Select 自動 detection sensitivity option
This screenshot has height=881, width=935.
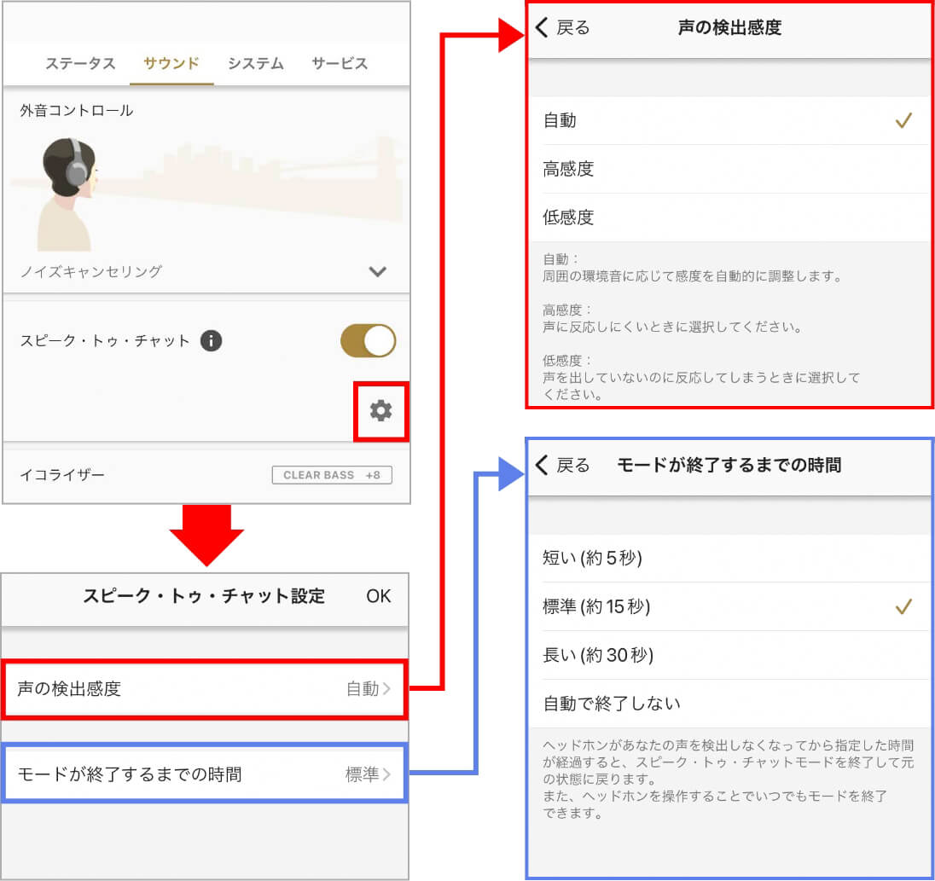click(727, 121)
